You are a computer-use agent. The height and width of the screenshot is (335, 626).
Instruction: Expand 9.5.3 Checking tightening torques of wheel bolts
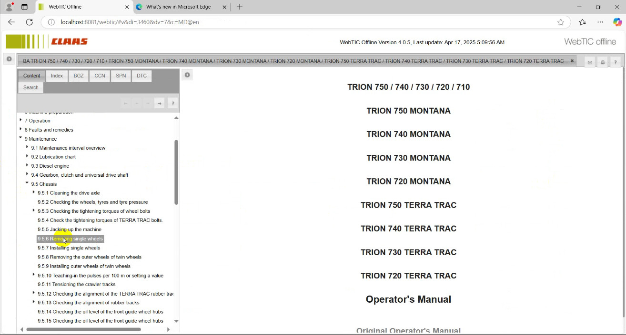[33, 211]
